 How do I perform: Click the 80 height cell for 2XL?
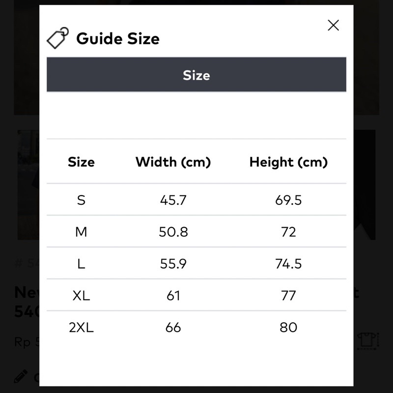tap(288, 327)
